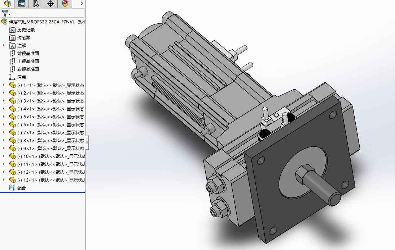Select the 配合 mates folder icon
This screenshot has height=250, width=395.
coord(12,188)
